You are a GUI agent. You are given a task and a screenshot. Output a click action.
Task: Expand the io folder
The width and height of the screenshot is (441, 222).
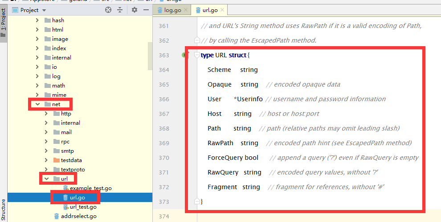pos(37,67)
